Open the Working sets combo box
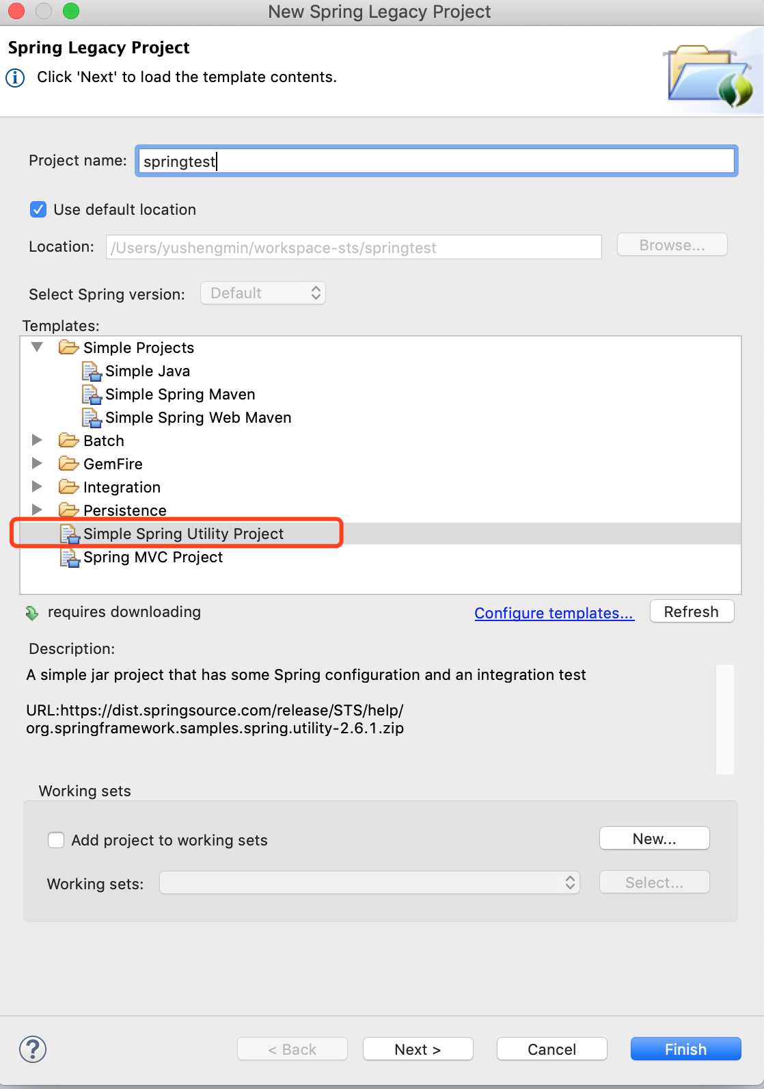 coord(370,882)
